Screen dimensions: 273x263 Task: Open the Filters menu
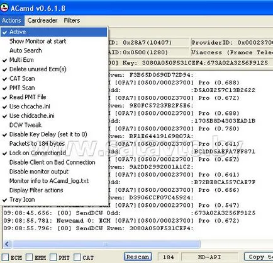click(x=72, y=20)
